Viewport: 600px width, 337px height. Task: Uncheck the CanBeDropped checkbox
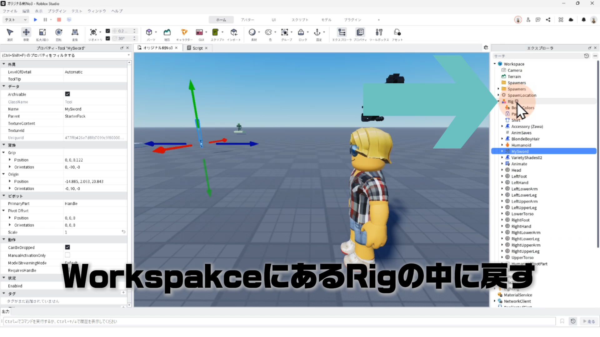67,247
